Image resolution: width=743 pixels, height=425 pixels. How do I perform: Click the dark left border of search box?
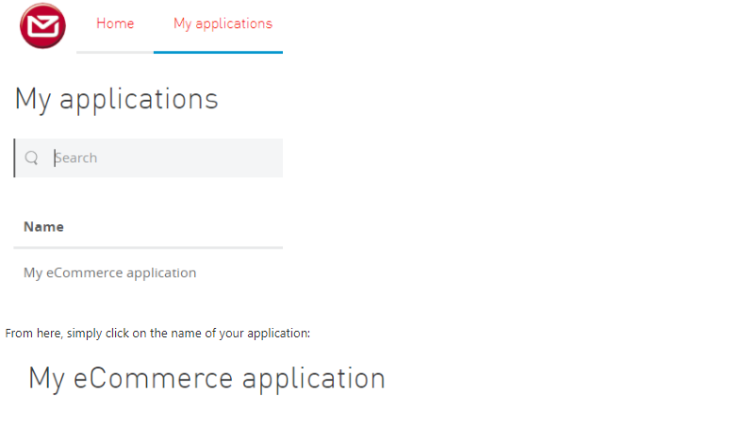15,158
